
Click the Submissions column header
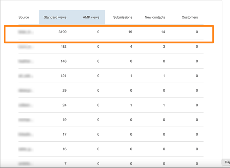(122, 17)
